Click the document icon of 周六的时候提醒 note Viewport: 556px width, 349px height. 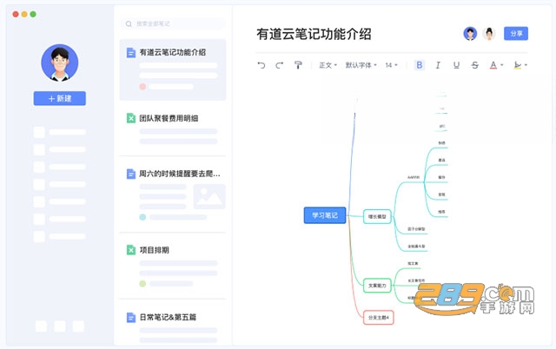[131, 174]
